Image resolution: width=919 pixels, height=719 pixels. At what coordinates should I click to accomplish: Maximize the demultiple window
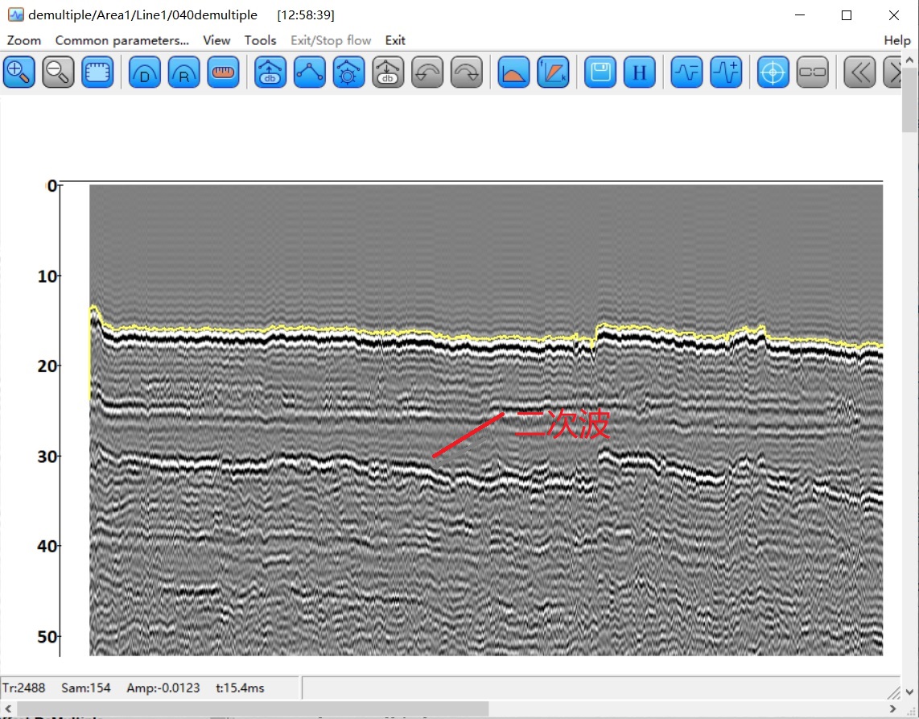(847, 15)
